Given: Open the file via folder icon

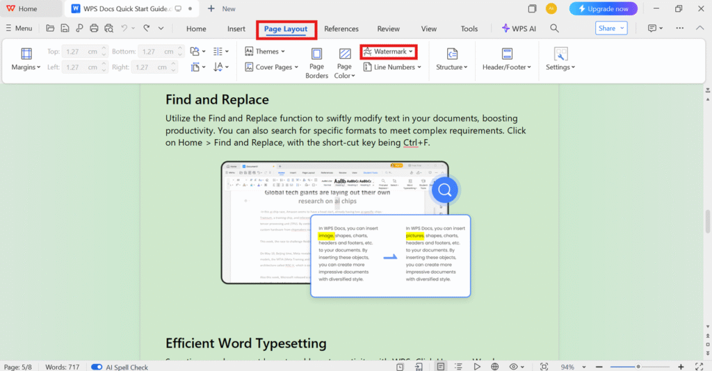Looking at the screenshot, I should click(50, 28).
